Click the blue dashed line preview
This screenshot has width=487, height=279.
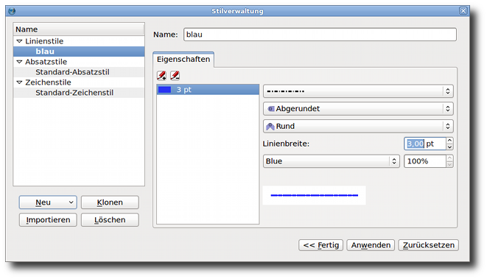tap(315, 195)
